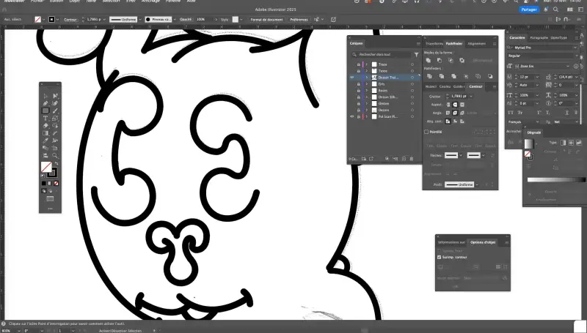Unlock the Trace layer

(x=359, y=64)
